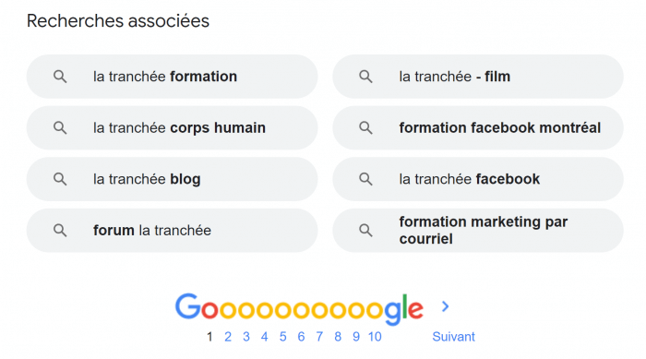Click the Suivant link
This screenshot has width=646, height=359.
(x=454, y=337)
